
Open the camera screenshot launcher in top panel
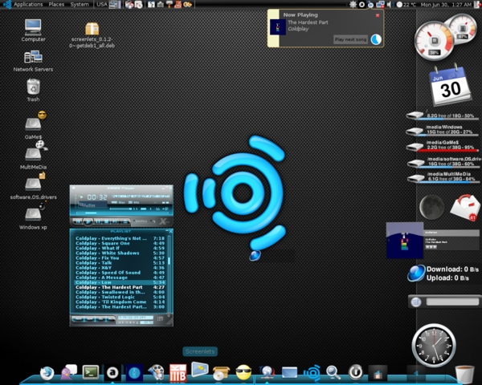(x=160, y=4)
